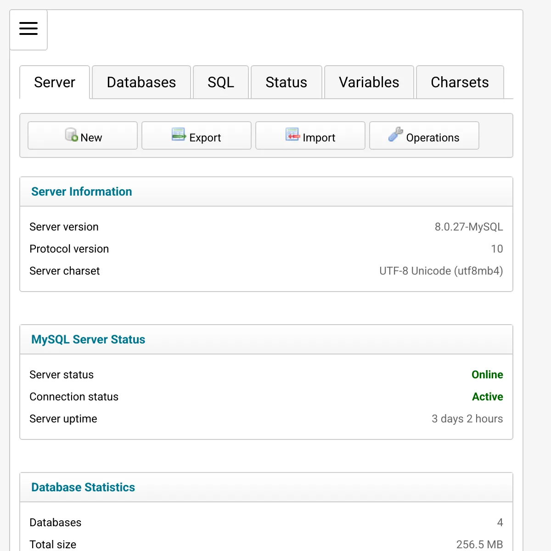Switch to the Charsets tab
551x551 pixels.
pyautogui.click(x=460, y=82)
